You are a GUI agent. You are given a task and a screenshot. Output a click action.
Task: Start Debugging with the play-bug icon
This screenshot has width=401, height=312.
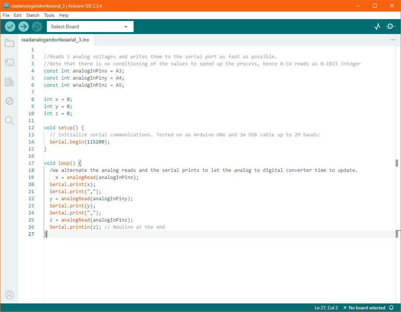pos(37,27)
